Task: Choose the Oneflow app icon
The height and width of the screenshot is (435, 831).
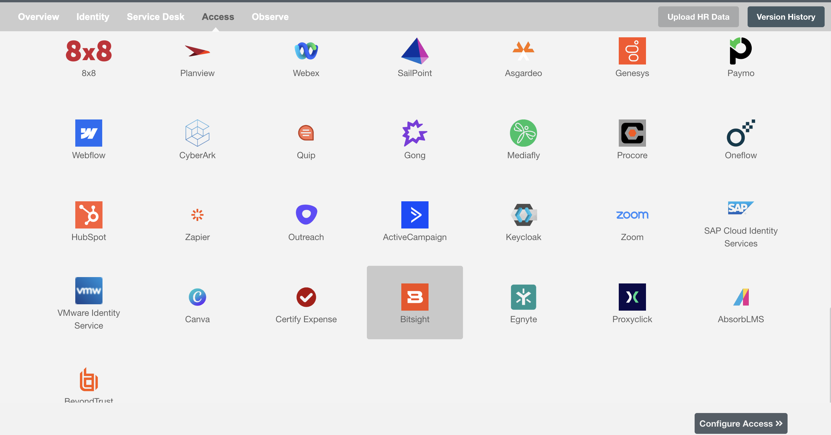Action: pos(741,133)
